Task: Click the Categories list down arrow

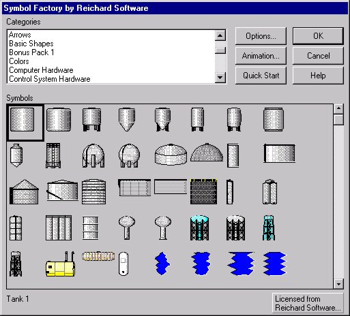Action: (x=220, y=78)
